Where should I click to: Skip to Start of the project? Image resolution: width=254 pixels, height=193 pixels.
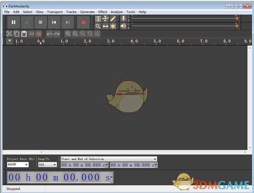click(54, 22)
